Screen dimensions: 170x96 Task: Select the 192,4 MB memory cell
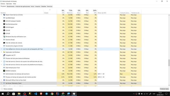[69, 74]
